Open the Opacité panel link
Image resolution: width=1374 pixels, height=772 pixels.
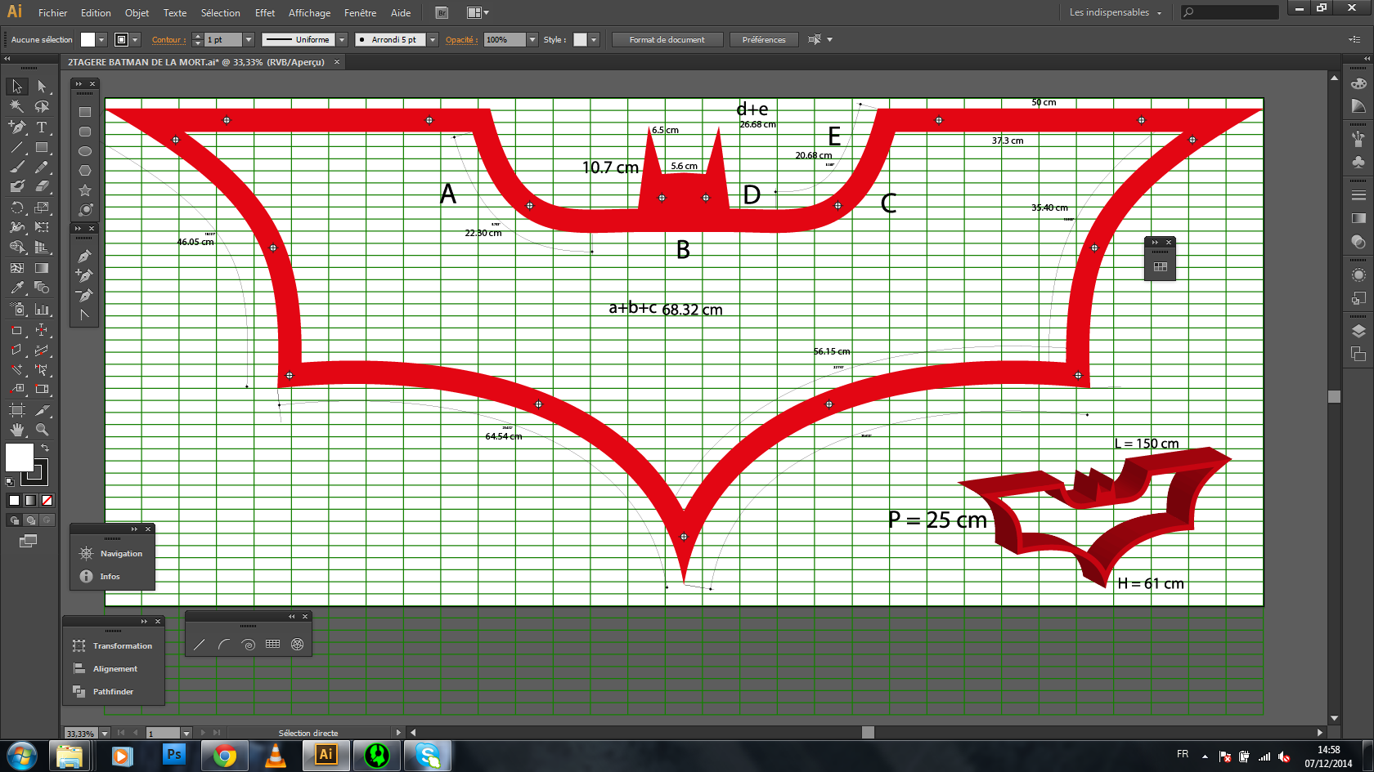coord(461,39)
